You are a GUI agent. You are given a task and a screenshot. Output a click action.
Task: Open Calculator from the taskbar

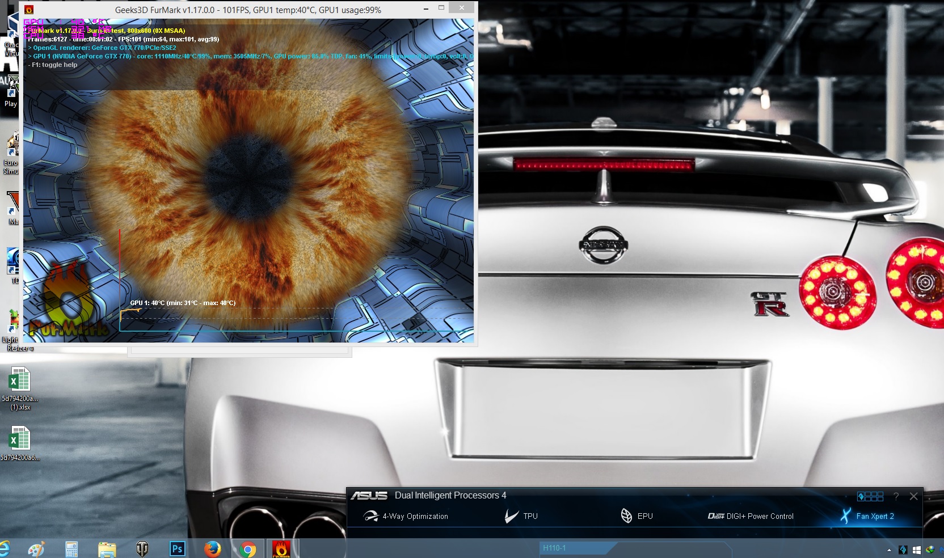pyautogui.click(x=71, y=549)
